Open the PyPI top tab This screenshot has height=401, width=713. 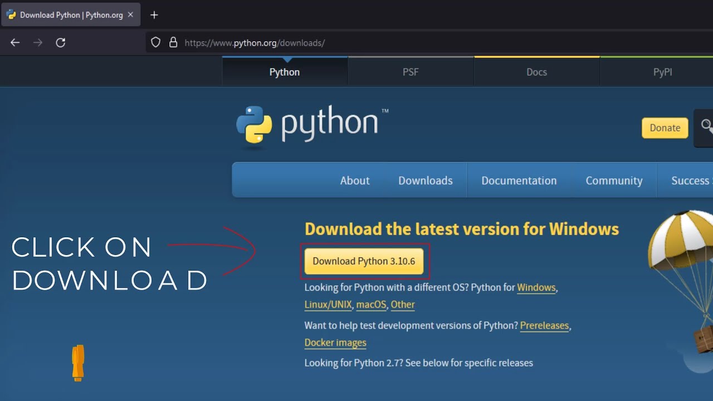[662, 72]
